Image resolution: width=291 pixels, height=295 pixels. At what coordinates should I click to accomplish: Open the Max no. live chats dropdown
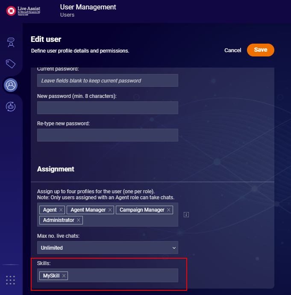pyautogui.click(x=108, y=248)
